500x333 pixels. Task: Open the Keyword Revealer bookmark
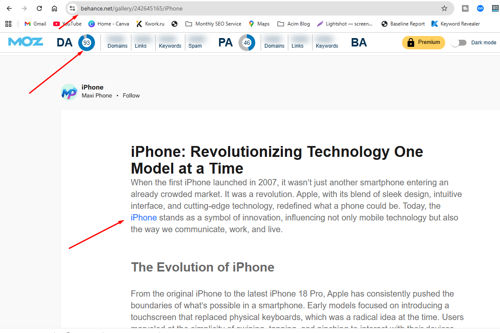[x=456, y=24]
